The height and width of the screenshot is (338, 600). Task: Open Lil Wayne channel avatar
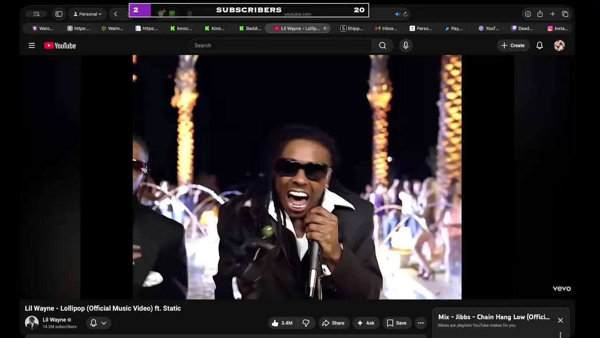32,323
